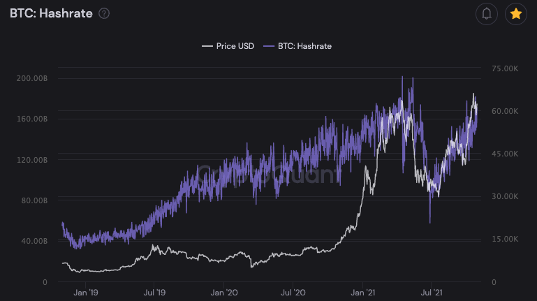Click the Jan '19 axis label
This screenshot has width=537, height=301.
click(86, 293)
